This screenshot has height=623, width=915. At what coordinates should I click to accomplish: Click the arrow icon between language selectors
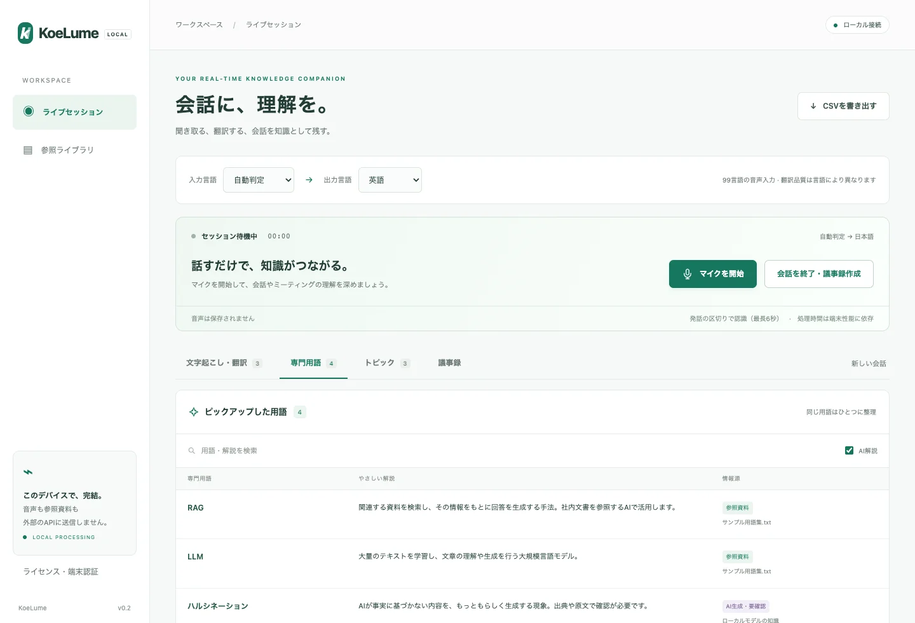[x=309, y=180]
